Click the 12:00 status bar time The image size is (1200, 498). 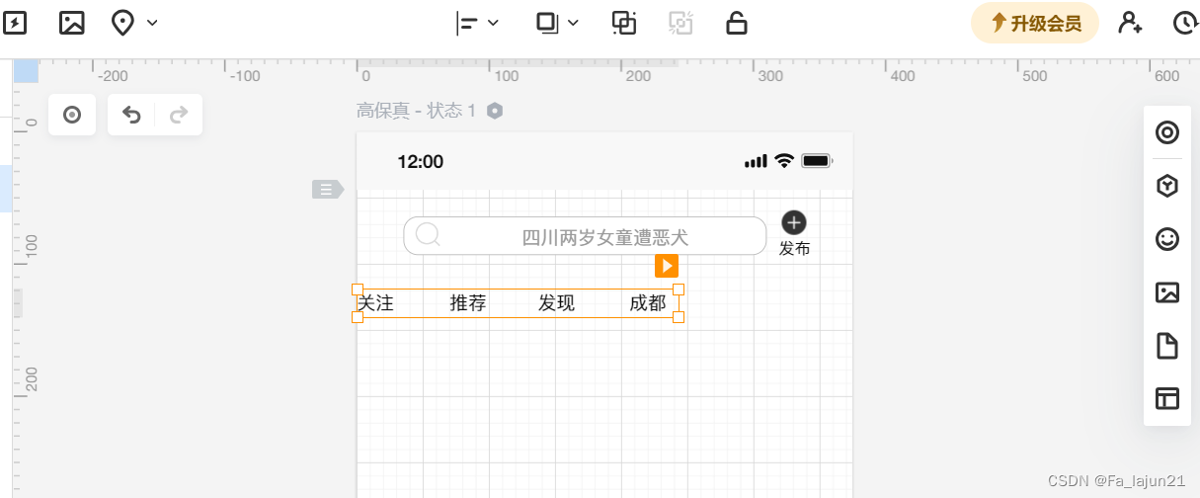tap(421, 161)
